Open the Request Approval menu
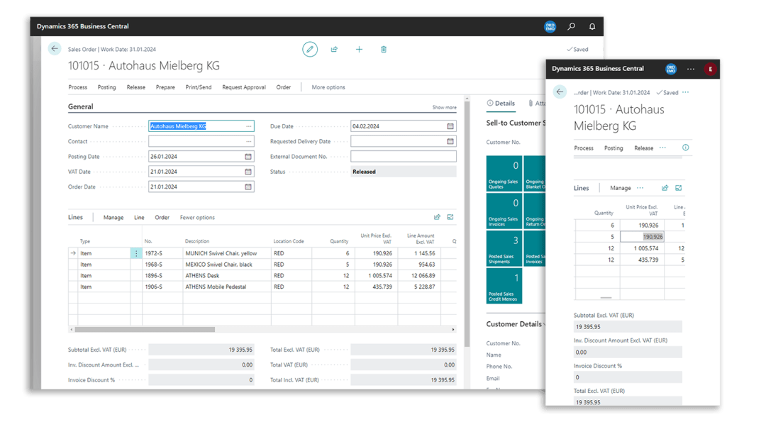766x422 pixels. (x=244, y=87)
